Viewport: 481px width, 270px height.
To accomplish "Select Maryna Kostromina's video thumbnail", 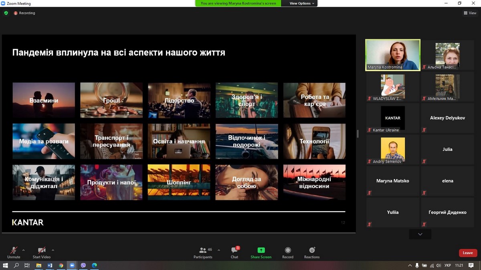I will pyautogui.click(x=393, y=55).
